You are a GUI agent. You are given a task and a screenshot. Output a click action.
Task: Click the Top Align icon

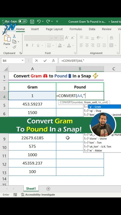[81, 38]
